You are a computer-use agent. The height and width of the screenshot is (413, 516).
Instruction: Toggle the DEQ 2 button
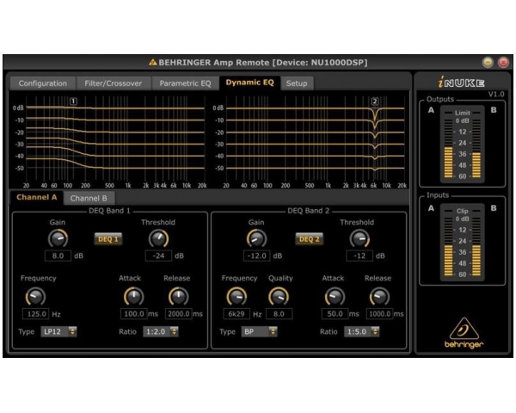309,239
